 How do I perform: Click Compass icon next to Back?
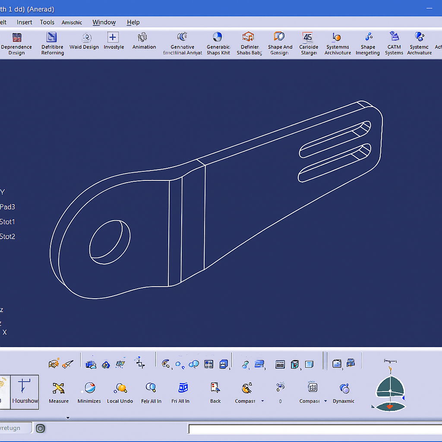(247, 388)
